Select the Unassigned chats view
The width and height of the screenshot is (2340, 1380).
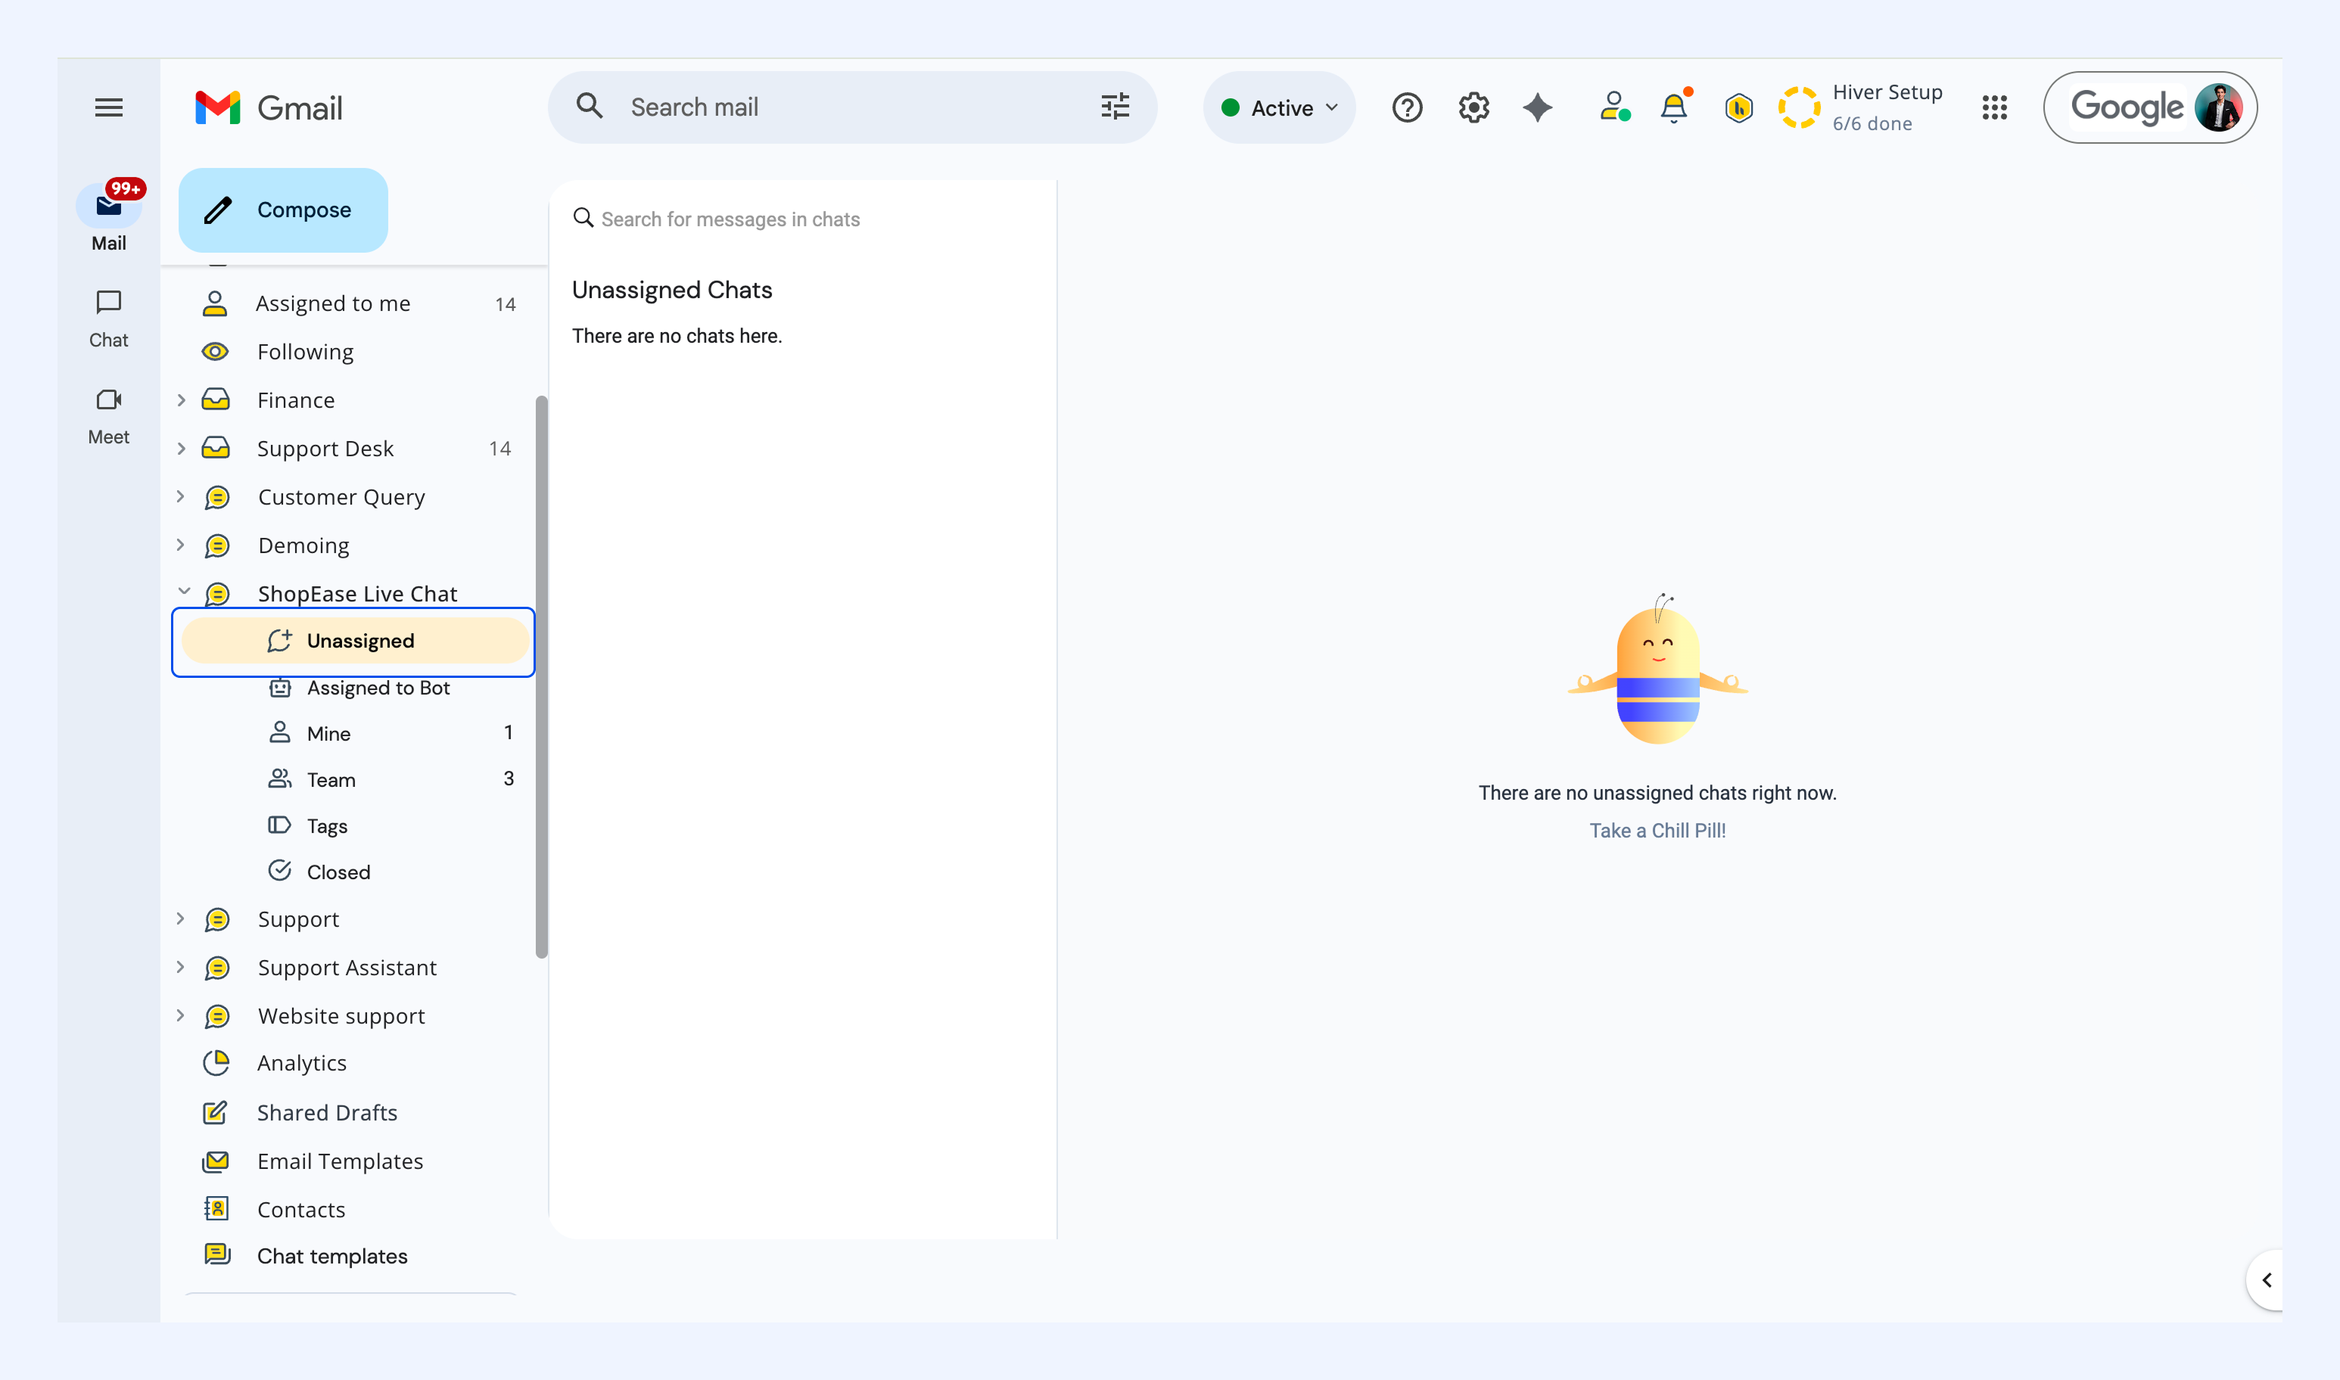pyautogui.click(x=355, y=642)
